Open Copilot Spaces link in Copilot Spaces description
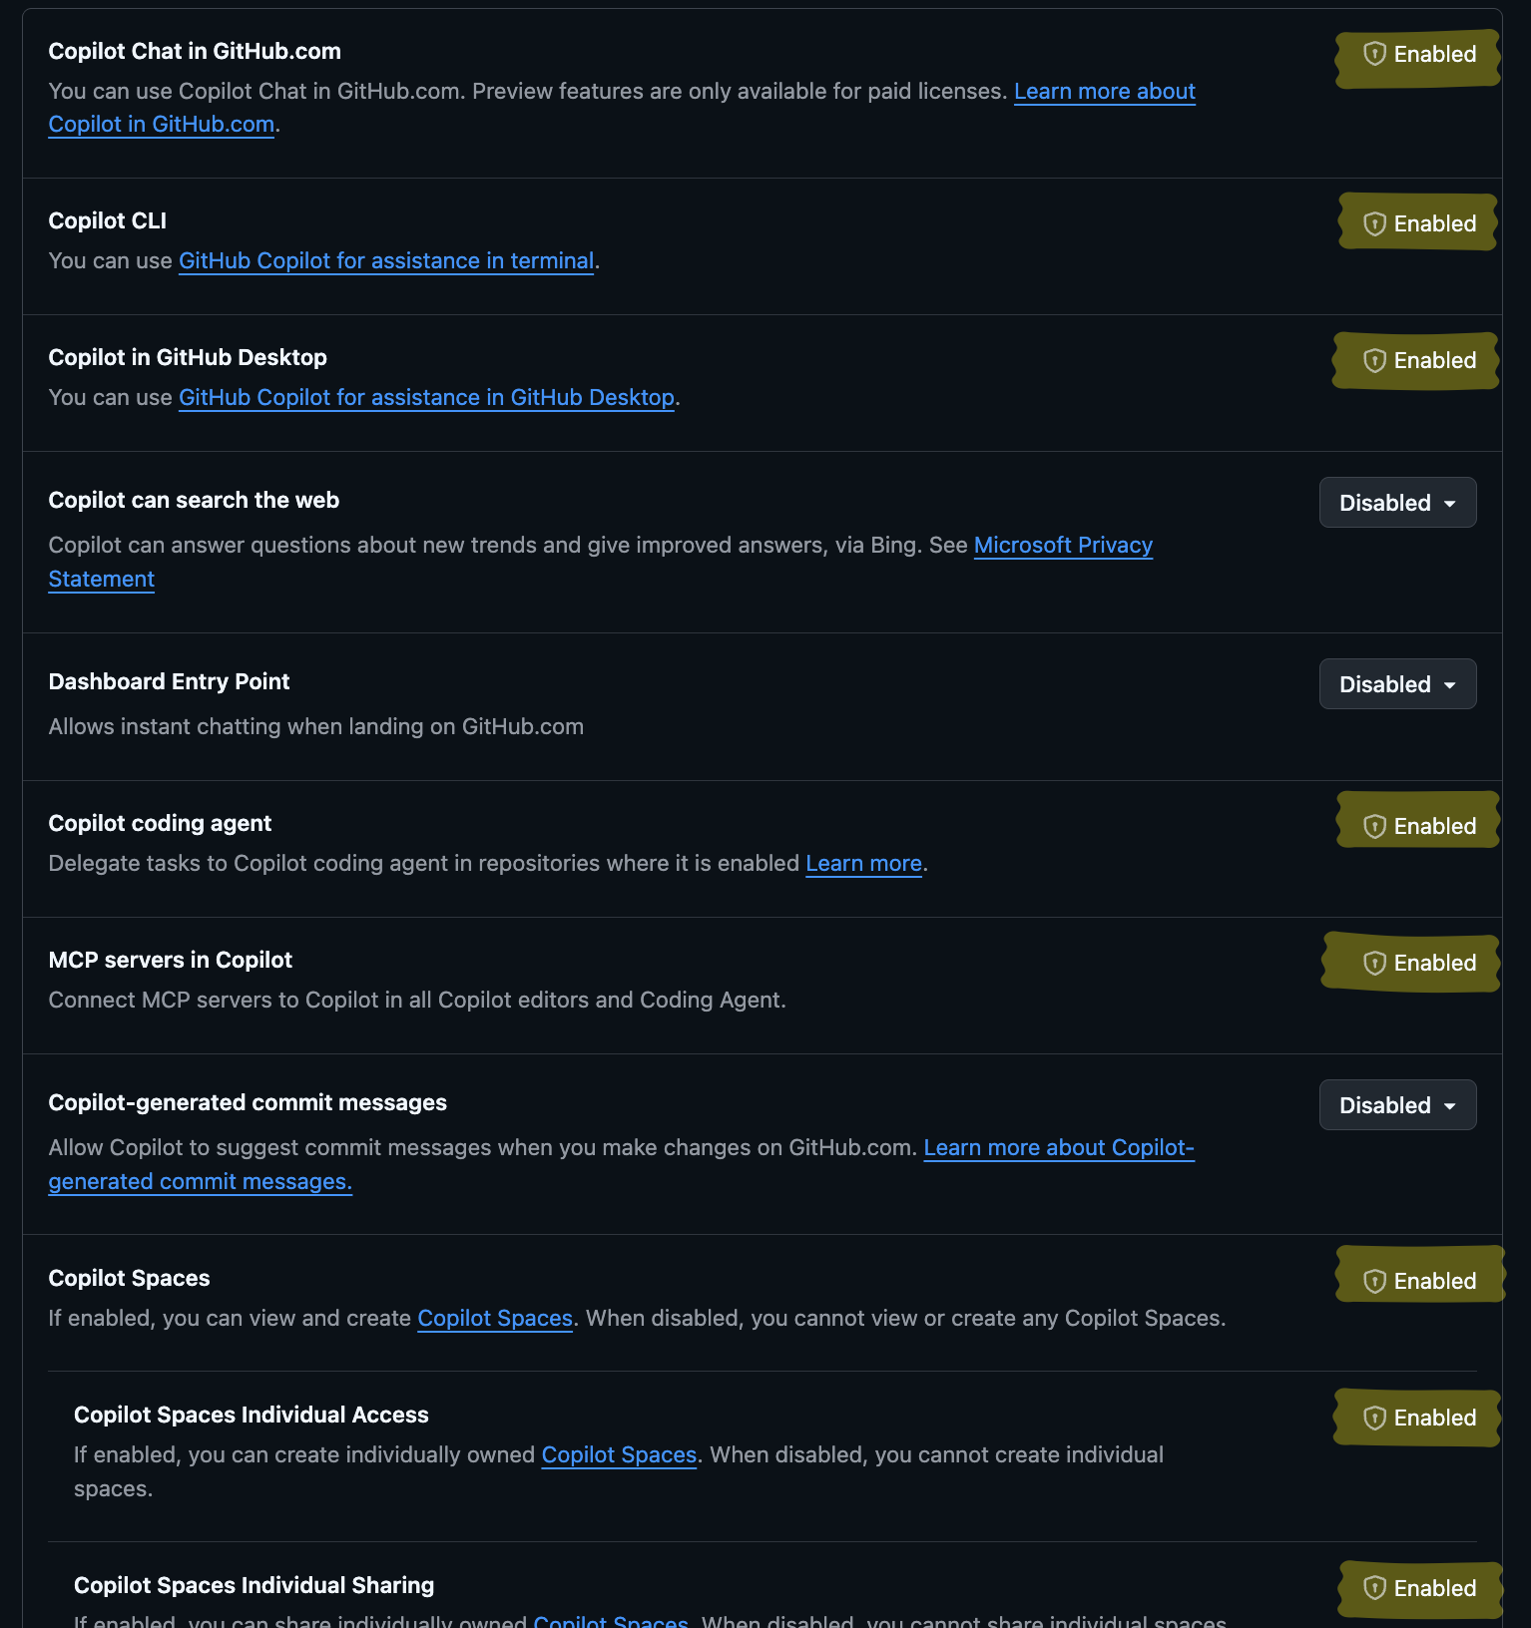 495,1319
